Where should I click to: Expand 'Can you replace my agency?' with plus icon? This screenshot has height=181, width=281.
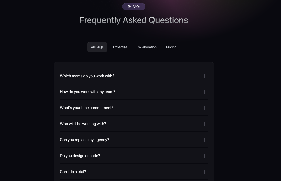(x=205, y=140)
